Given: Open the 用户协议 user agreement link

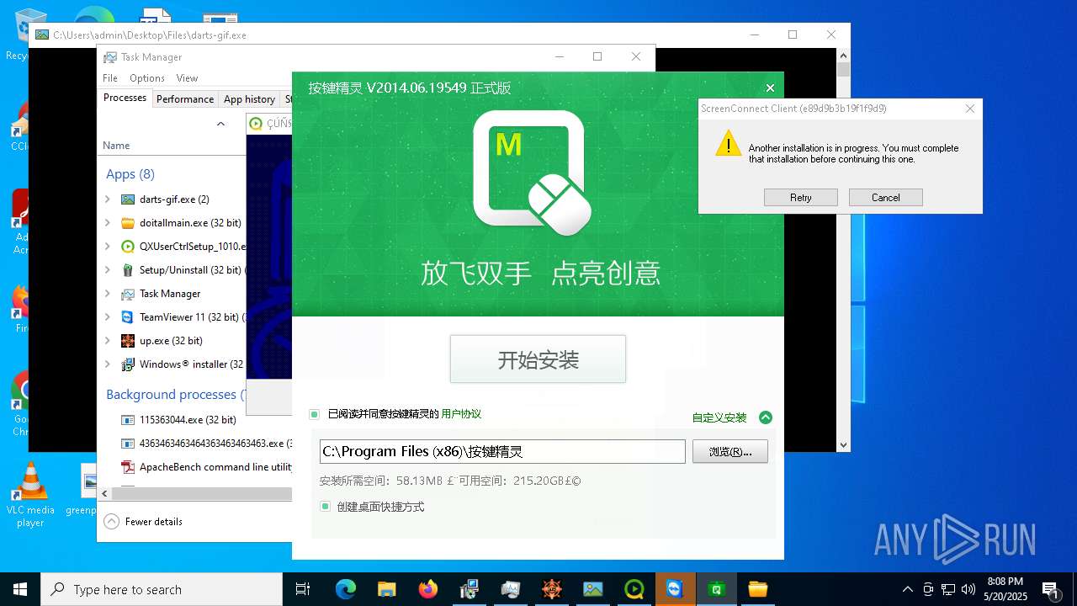Looking at the screenshot, I should [x=461, y=414].
